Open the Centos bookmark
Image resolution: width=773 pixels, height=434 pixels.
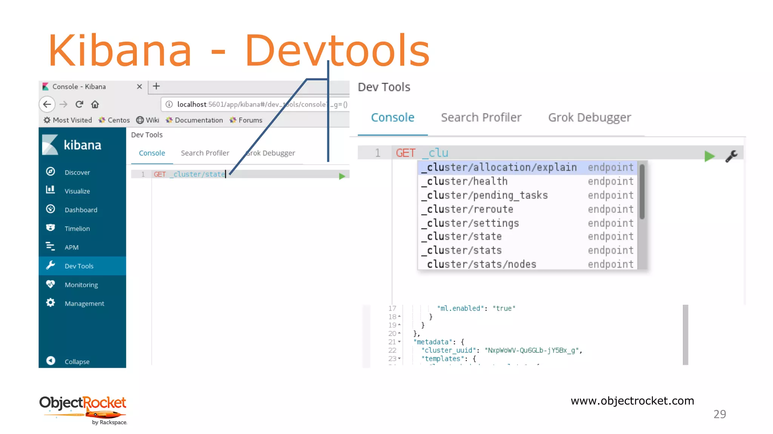(x=114, y=120)
